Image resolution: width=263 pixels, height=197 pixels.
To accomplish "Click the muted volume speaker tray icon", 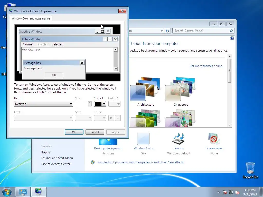I will coord(237,192).
